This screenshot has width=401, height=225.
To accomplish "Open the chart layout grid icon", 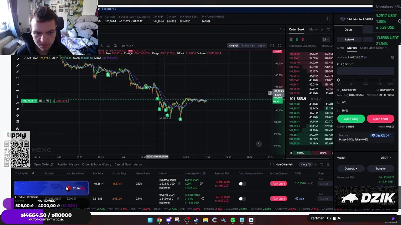I will tap(108, 46).
